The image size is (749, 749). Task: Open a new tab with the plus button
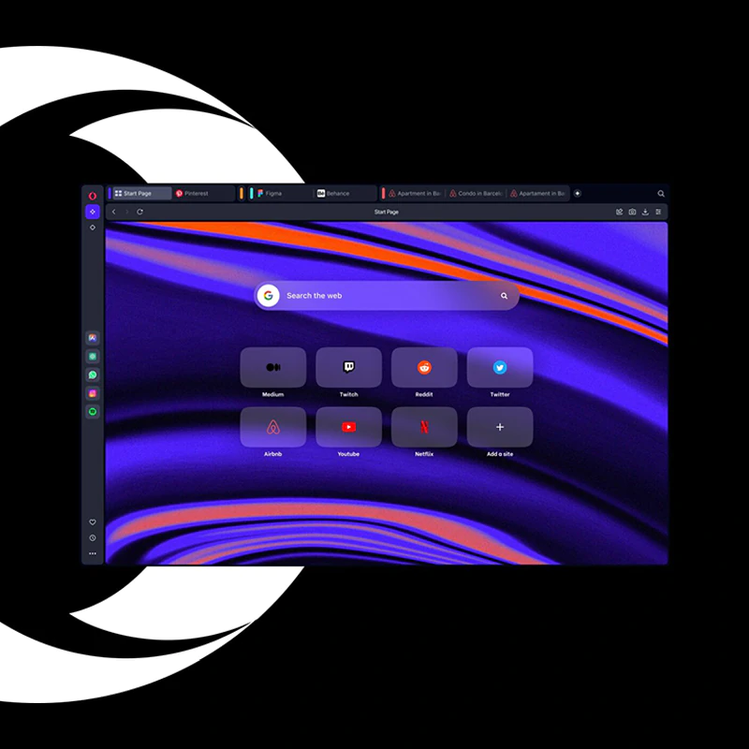[577, 193]
